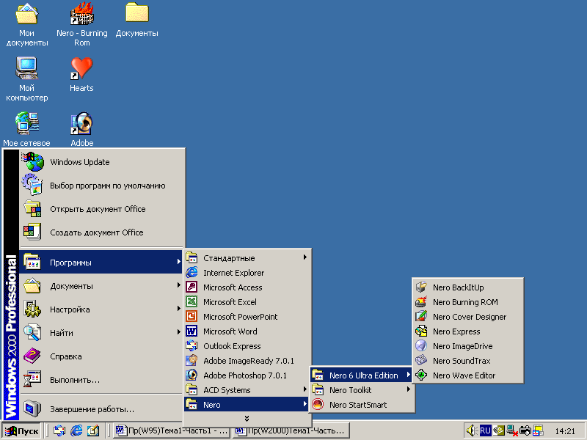Open Nero BackItUp from the submenu

(x=467, y=287)
